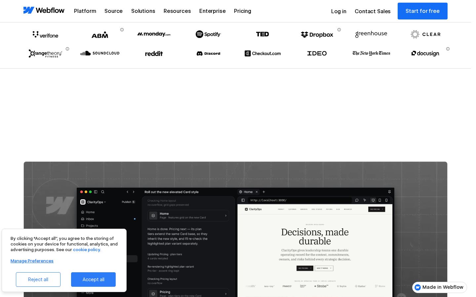Toggle the sidebar icon in mock app titlebar
476x297 pixels.
pos(96,192)
